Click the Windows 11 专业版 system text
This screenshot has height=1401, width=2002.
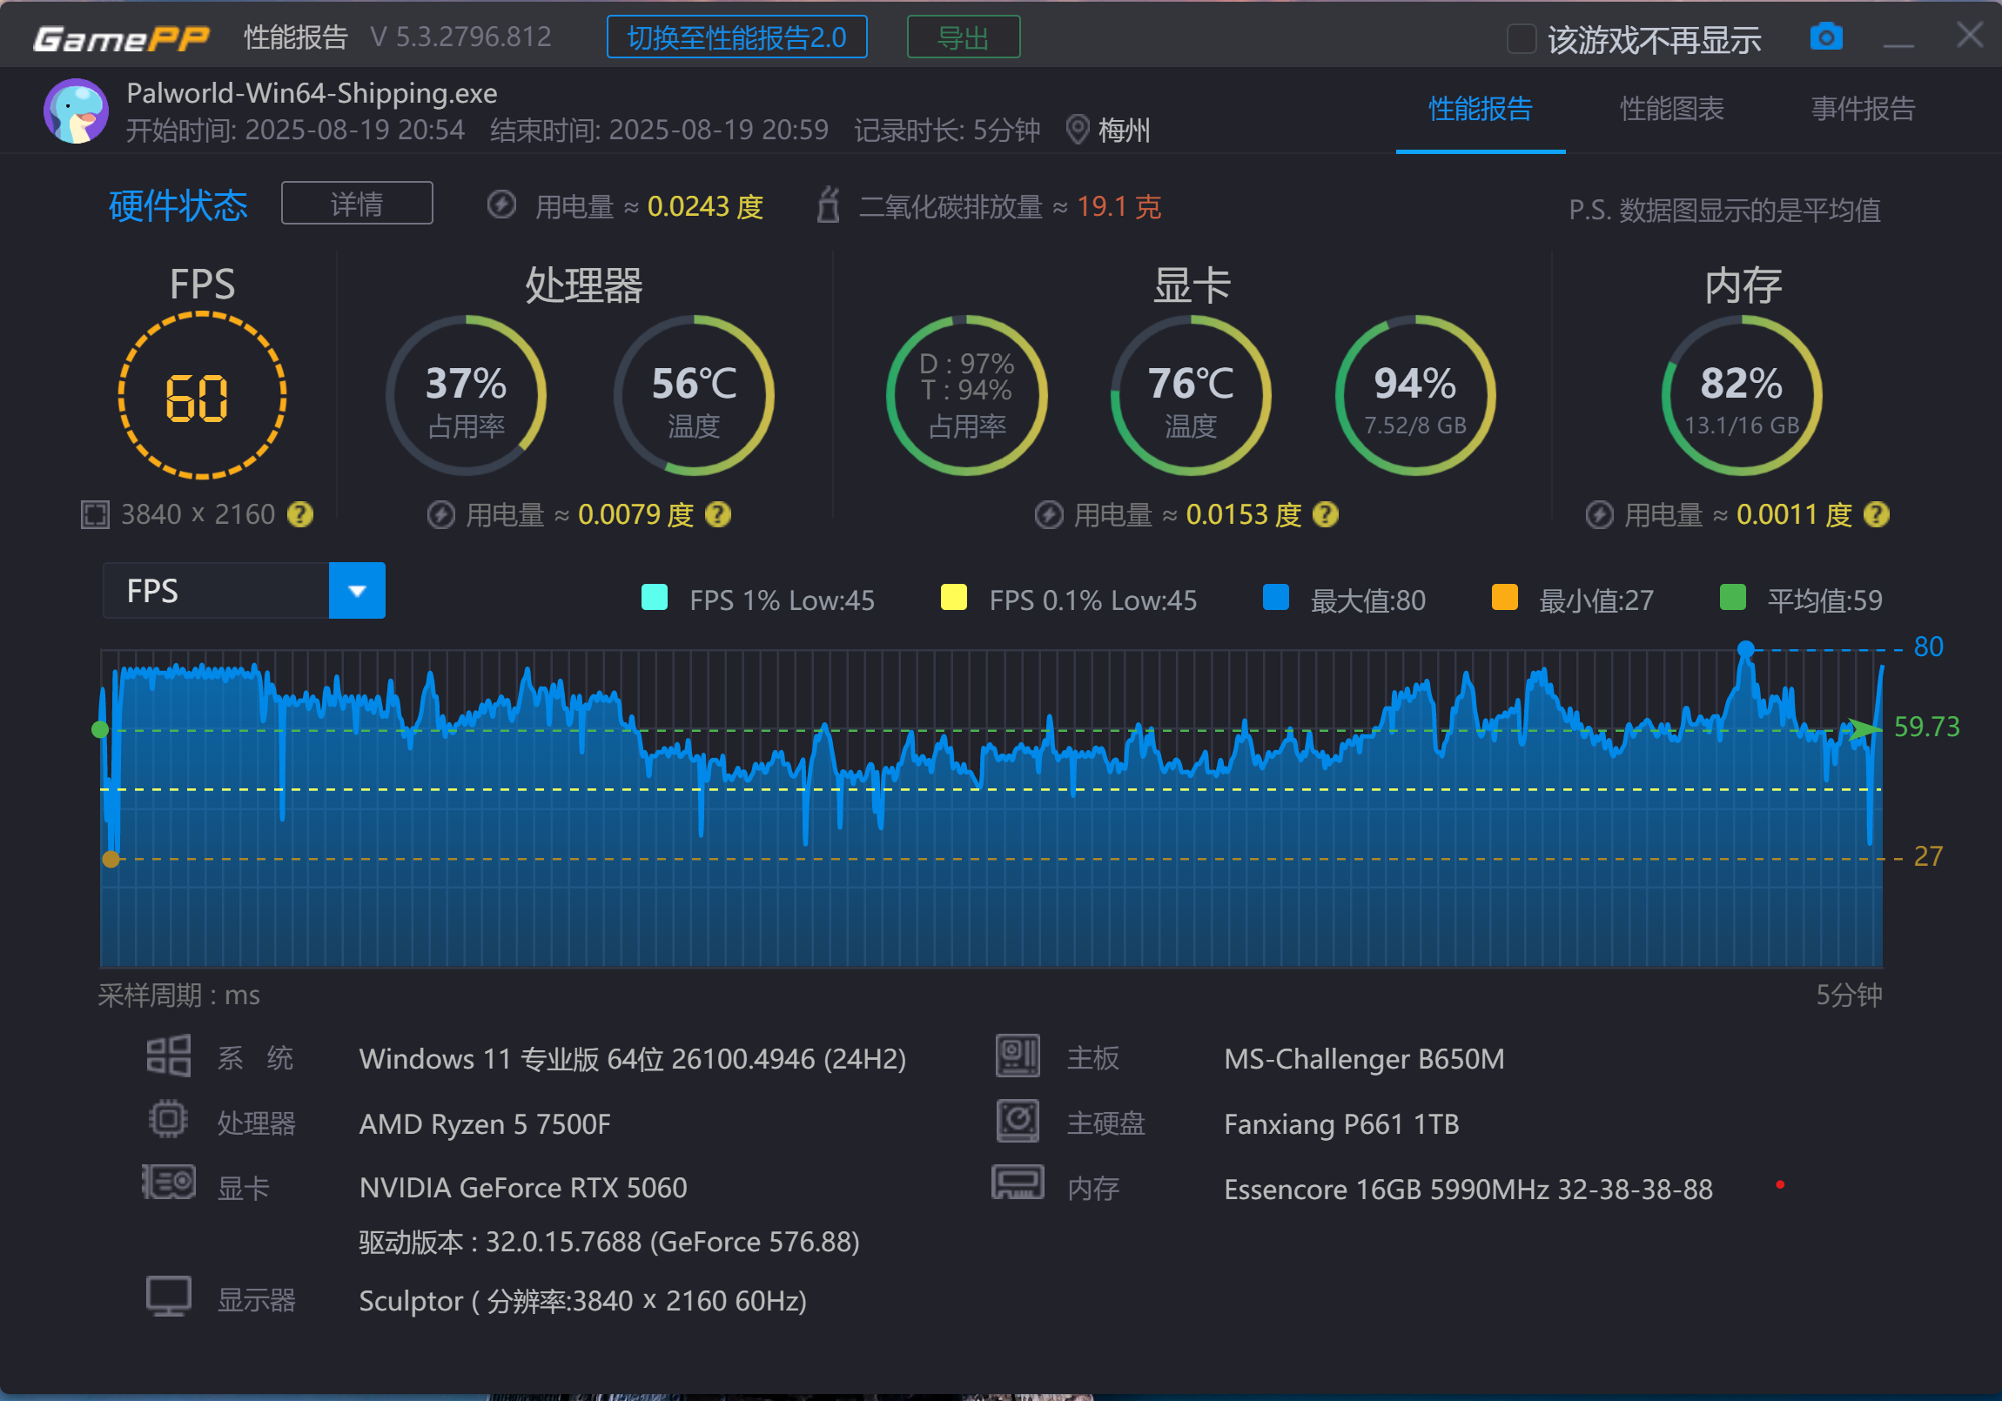(x=632, y=1057)
